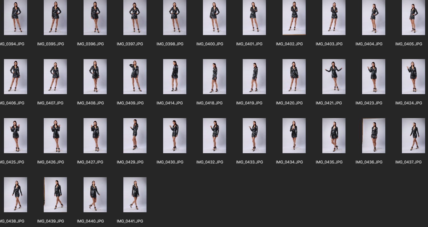Choose the IMG_0441.JPG walking pose thumbnail

[135, 195]
